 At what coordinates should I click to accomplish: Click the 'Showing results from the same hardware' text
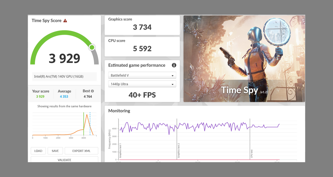[x=64, y=106]
